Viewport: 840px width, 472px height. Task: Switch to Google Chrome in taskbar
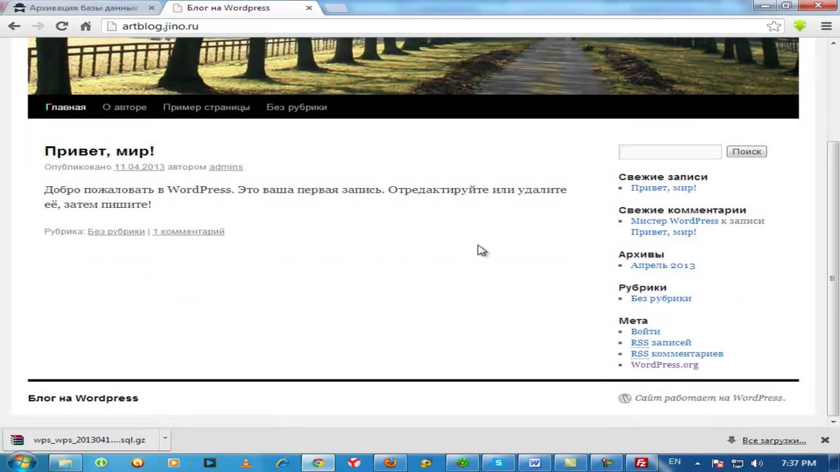tap(318, 462)
